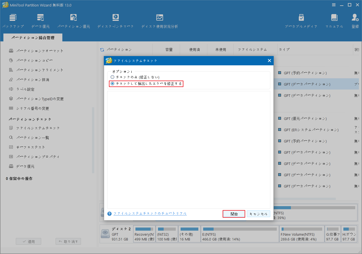Open パーティション抹消 from the sidebar
This screenshot has width=362, height=254.
[33, 79]
